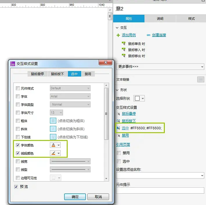Click the cursor icon next to 鼠标按下 link

(118, 121)
